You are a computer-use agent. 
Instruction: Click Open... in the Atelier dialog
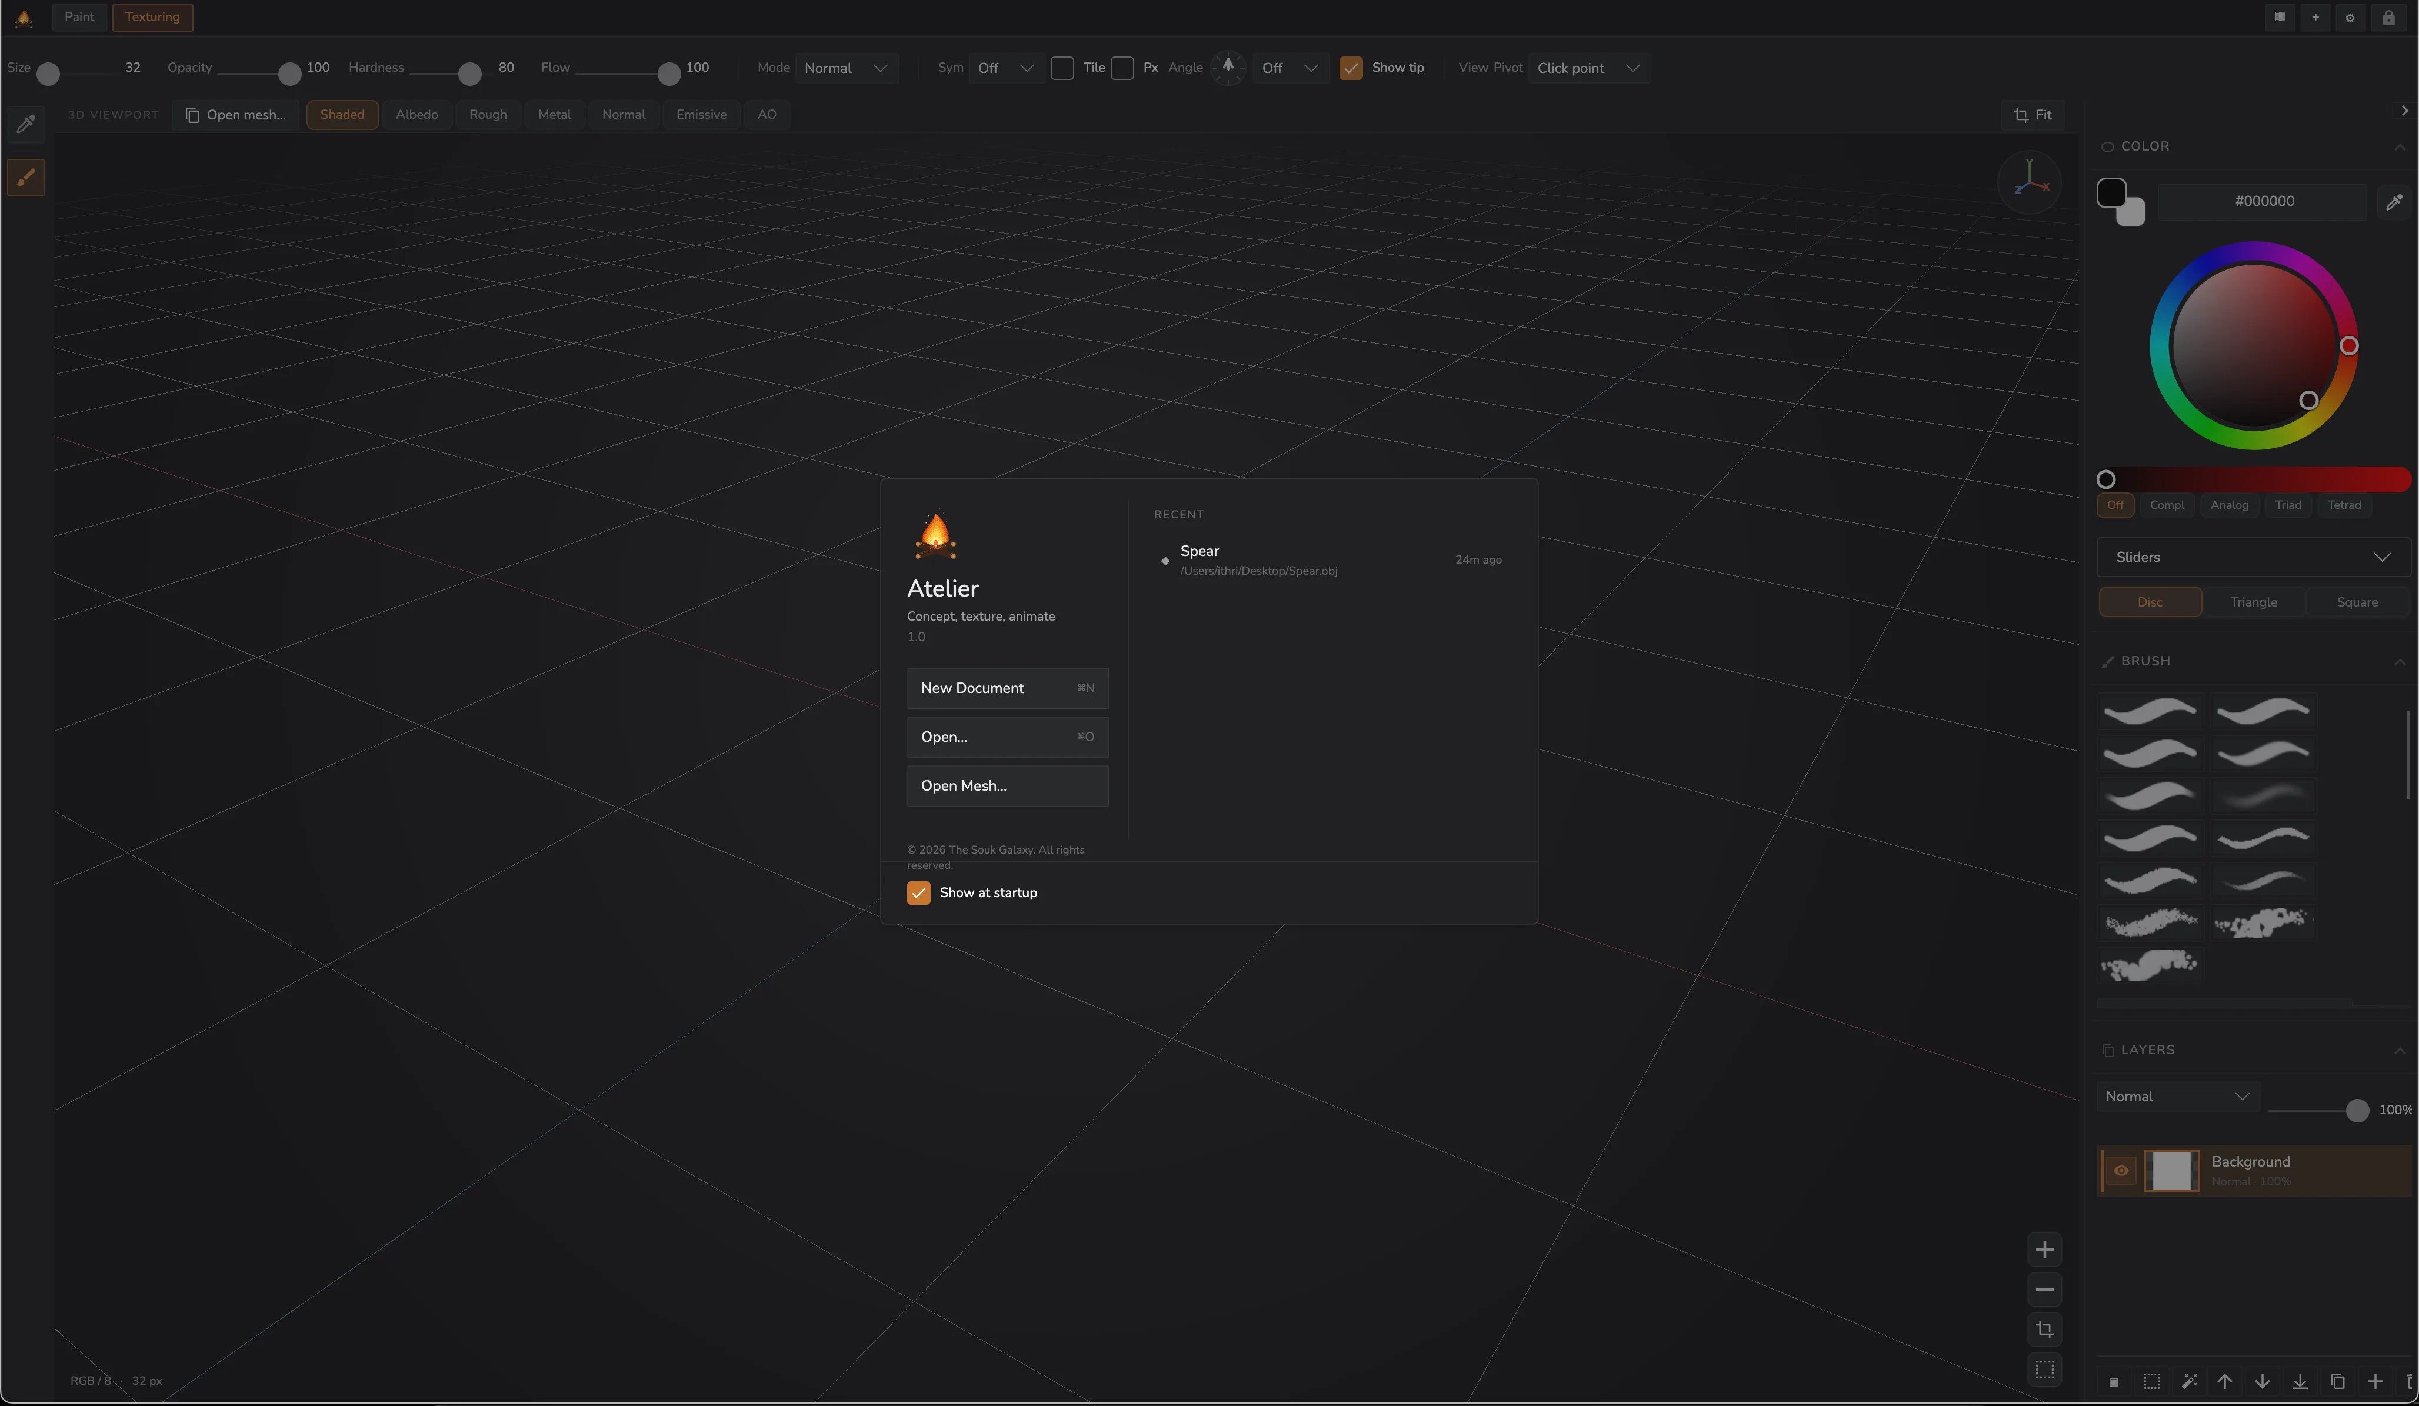(1008, 737)
